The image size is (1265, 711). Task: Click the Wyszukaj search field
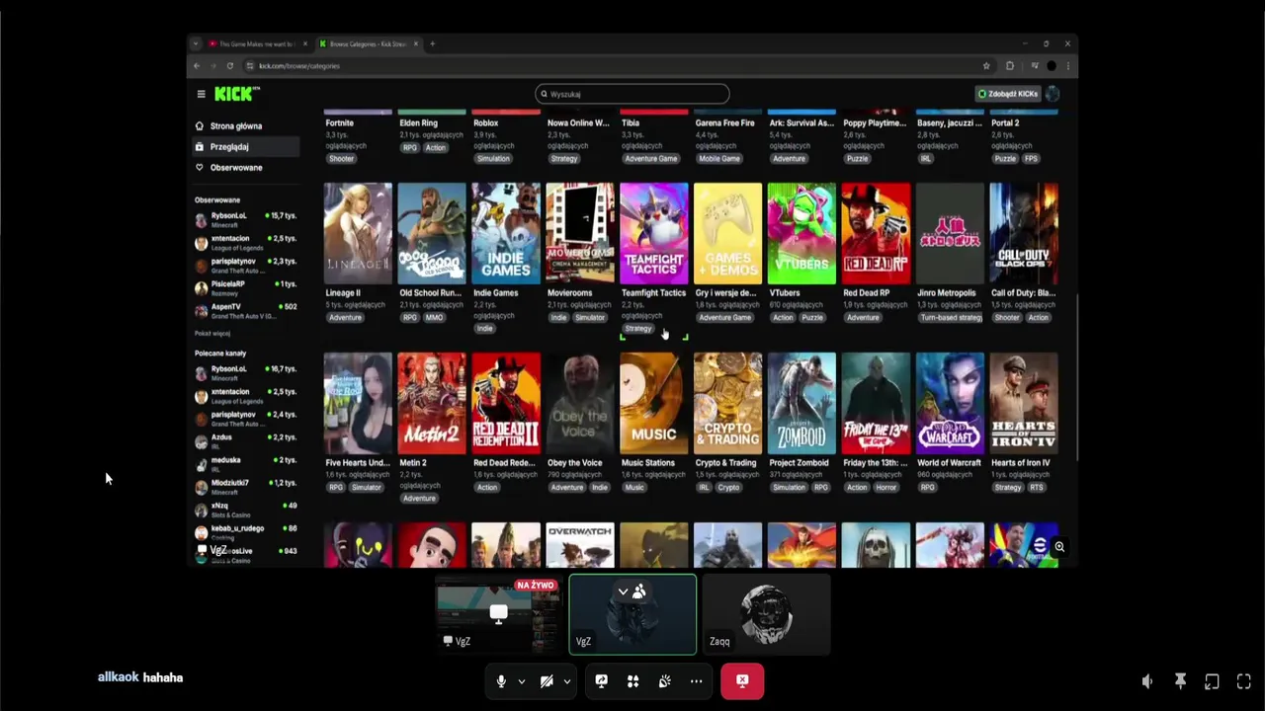coord(632,94)
